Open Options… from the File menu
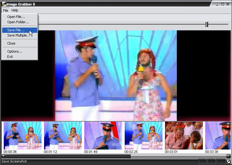Screen dimensions: 232x165 [20, 52]
